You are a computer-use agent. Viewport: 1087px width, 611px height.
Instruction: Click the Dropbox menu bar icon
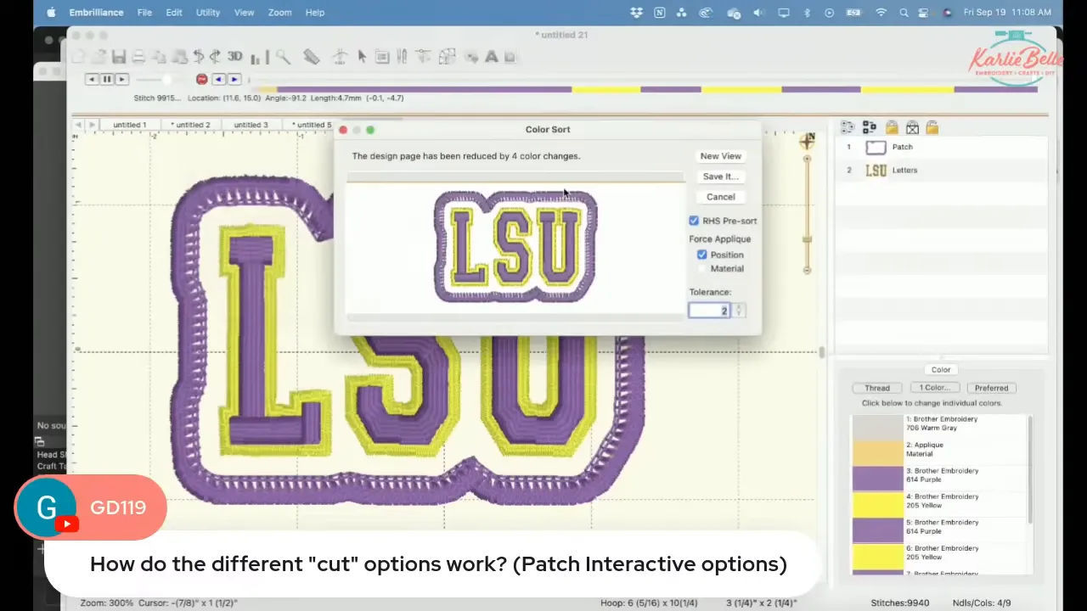point(637,12)
